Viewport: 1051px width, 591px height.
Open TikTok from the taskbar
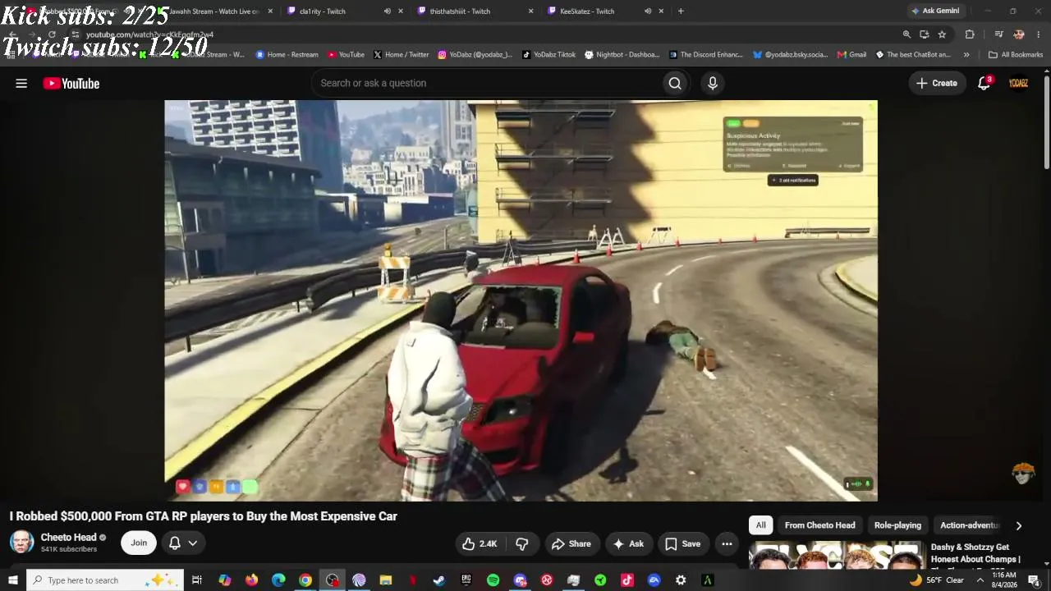click(627, 580)
